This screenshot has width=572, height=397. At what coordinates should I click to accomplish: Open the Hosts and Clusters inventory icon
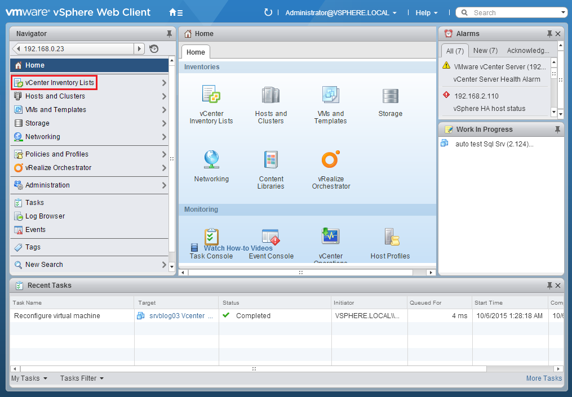tap(271, 95)
